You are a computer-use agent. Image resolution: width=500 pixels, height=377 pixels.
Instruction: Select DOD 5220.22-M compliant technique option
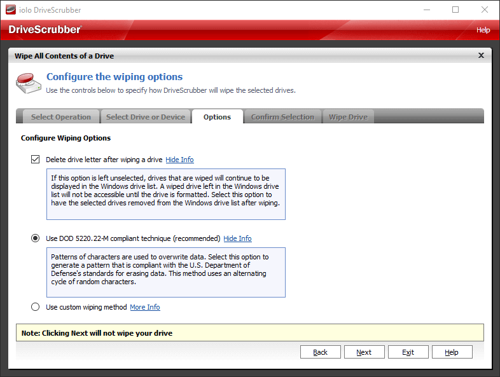[36, 238]
